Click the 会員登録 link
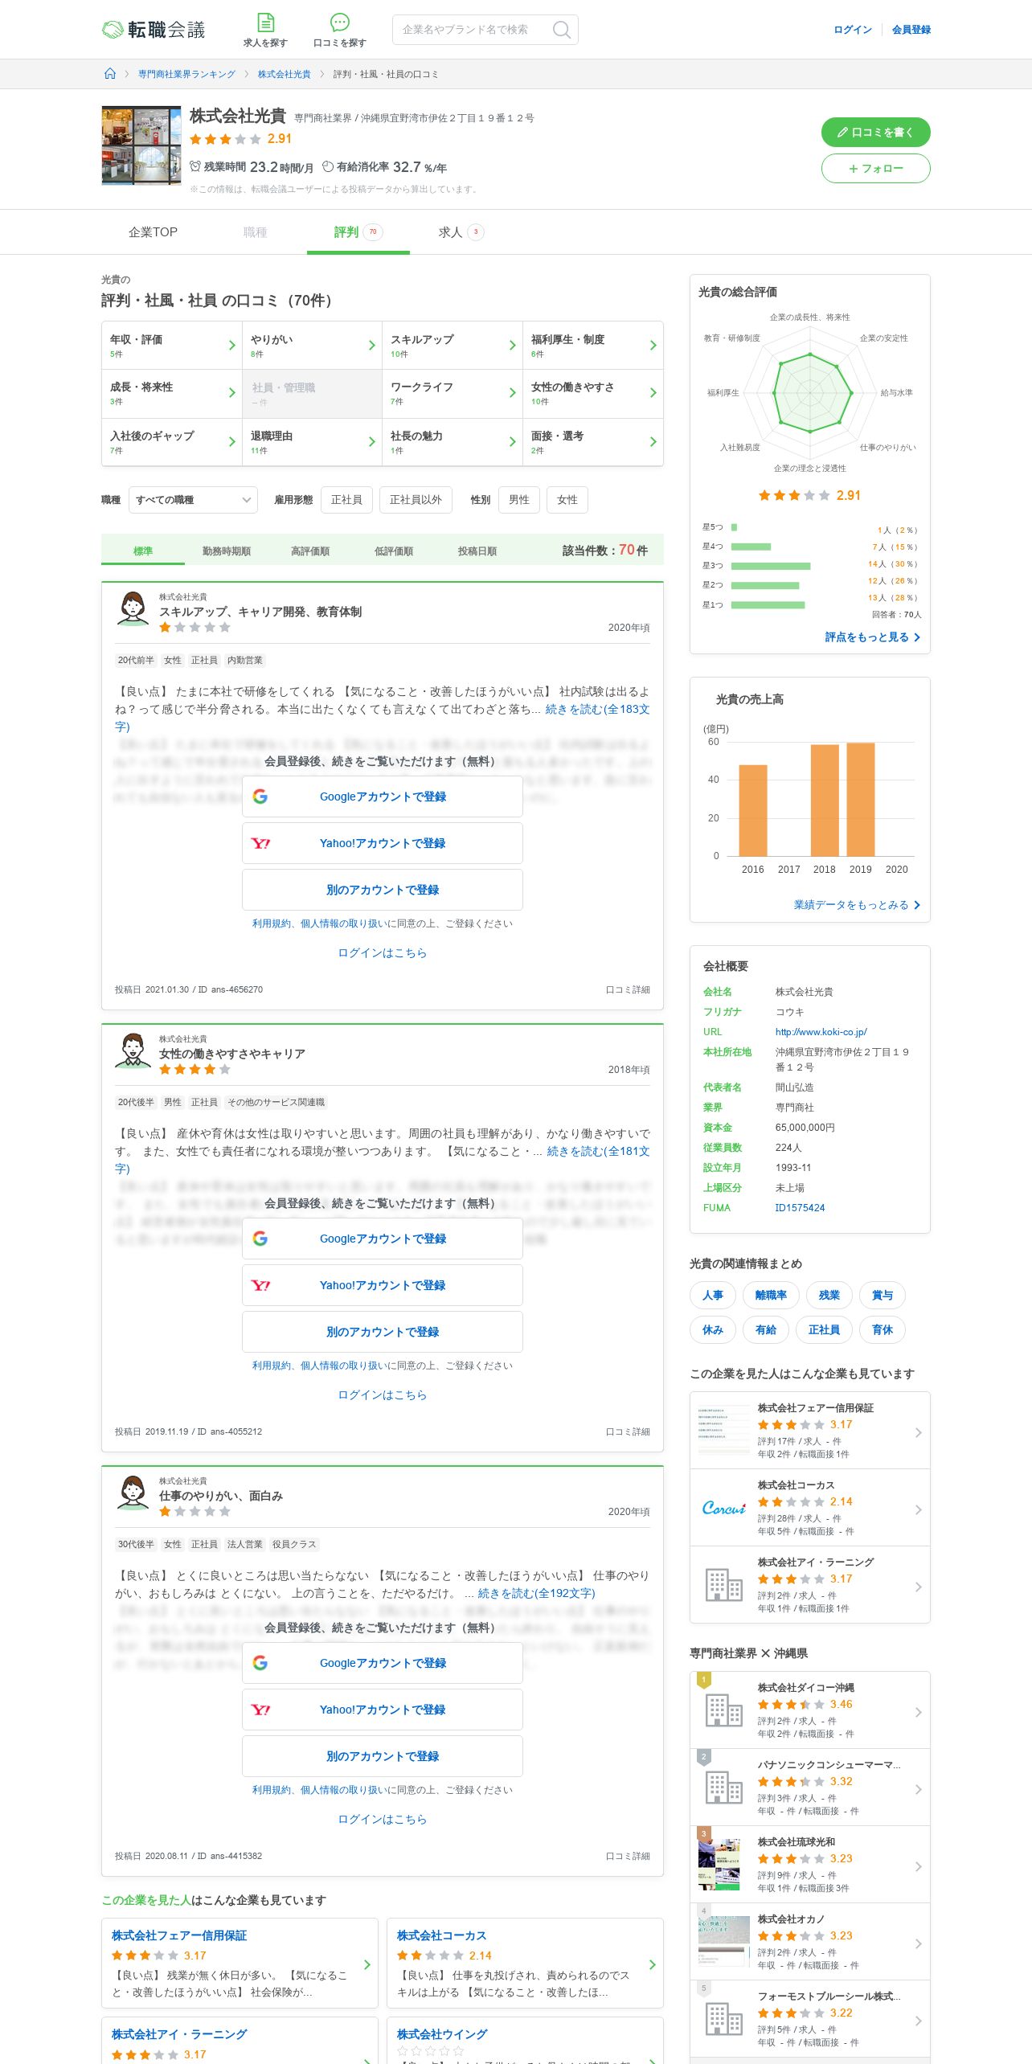The image size is (1032, 2064). (911, 30)
